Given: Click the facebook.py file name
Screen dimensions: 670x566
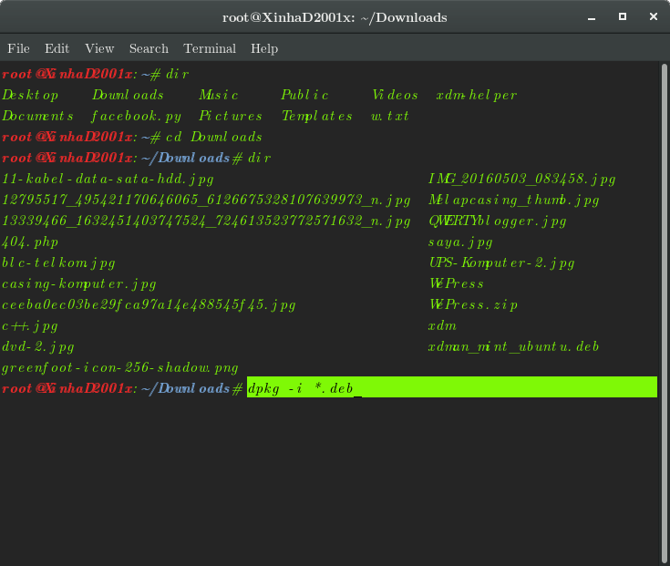Looking at the screenshot, I should [137, 116].
